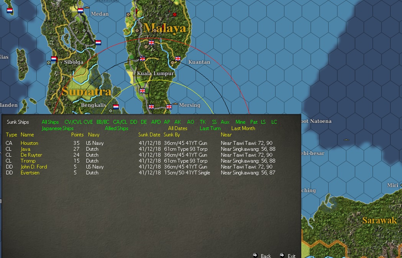402x258 pixels.
Task: Filter sunk ships by TK type
Action: click(x=203, y=122)
